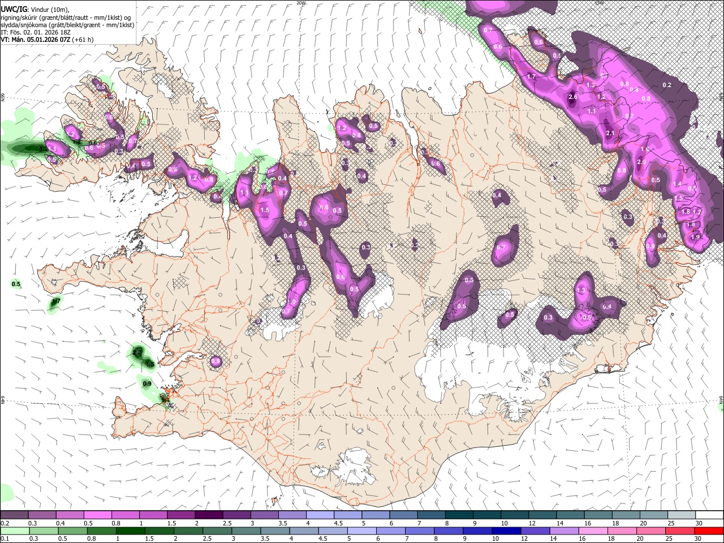This screenshot has height=543, width=724.
Task: Click snow legend swatch between 8 and 9
Action: coord(459,515)
